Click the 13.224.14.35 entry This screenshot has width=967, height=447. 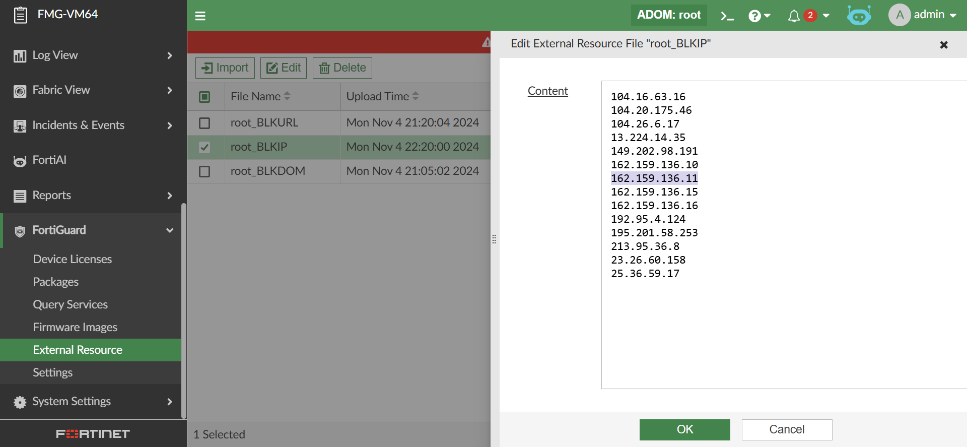tap(648, 138)
